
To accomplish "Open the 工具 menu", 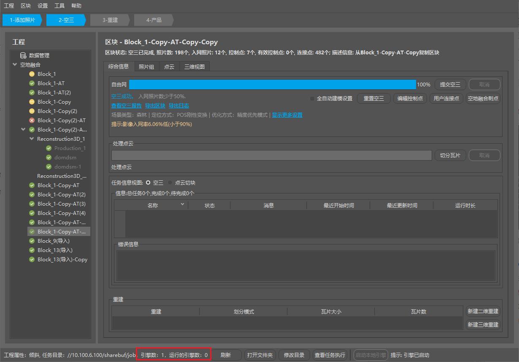I will [x=59, y=6].
